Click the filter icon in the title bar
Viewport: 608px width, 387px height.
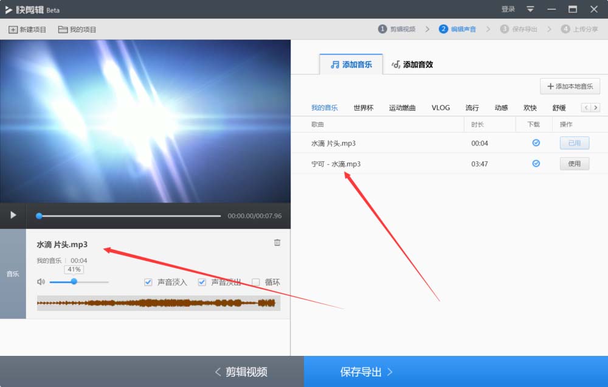point(531,9)
